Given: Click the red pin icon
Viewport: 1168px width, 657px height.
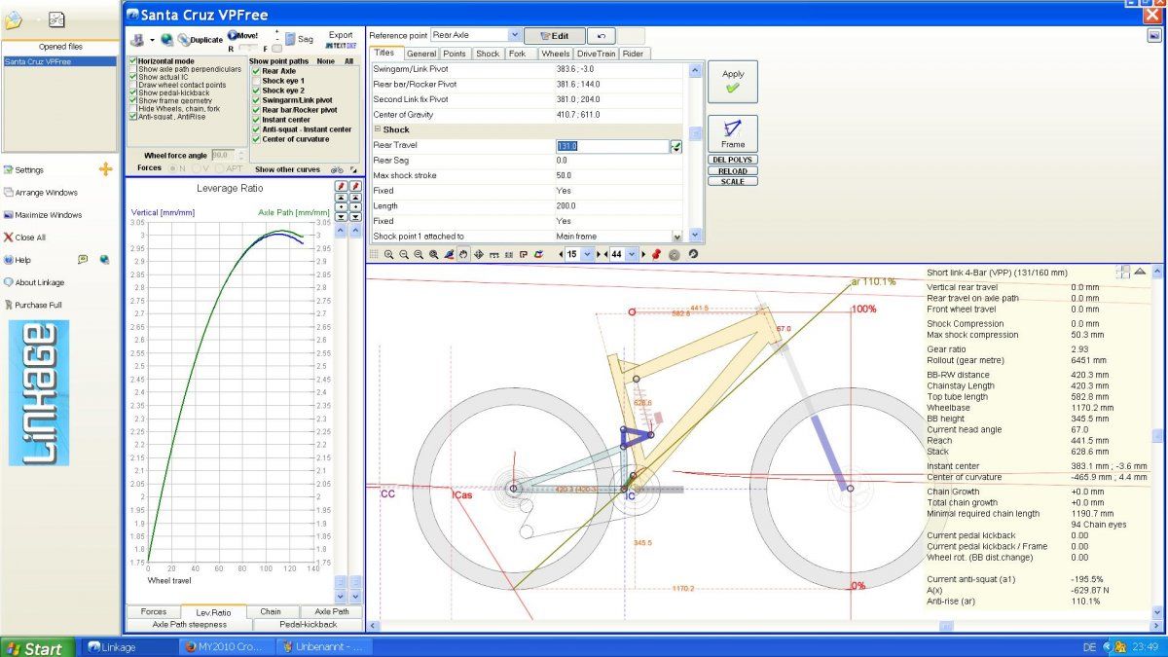Looking at the screenshot, I should click(x=656, y=254).
